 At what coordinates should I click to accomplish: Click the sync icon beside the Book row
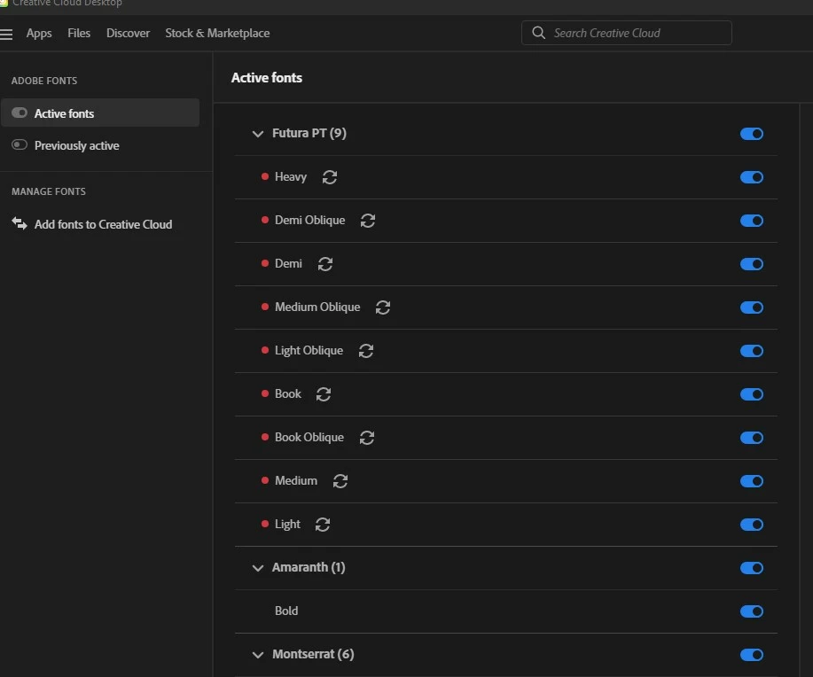pyautogui.click(x=324, y=394)
